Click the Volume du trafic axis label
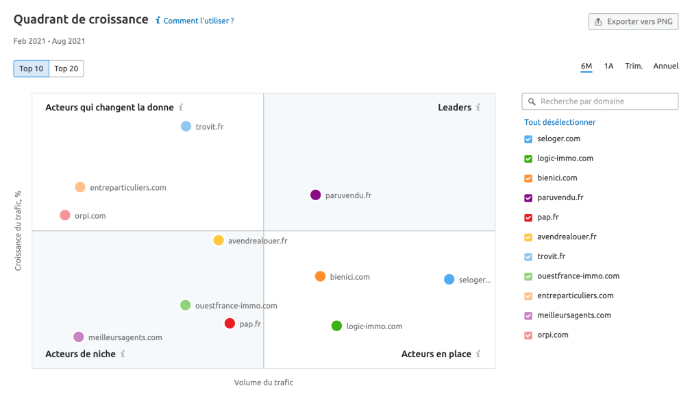Image resolution: width=692 pixels, height=399 pixels. [264, 383]
